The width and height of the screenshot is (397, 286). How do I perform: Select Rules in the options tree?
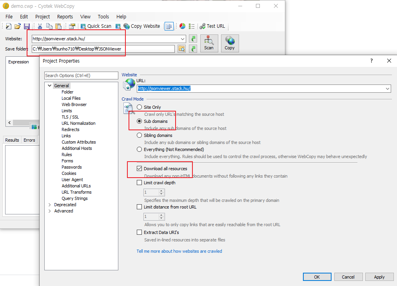67,155
